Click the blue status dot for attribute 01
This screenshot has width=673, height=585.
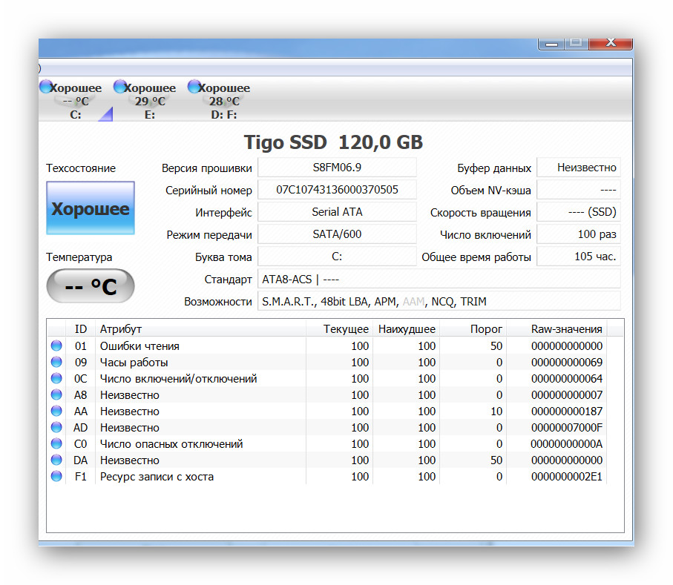coord(56,346)
